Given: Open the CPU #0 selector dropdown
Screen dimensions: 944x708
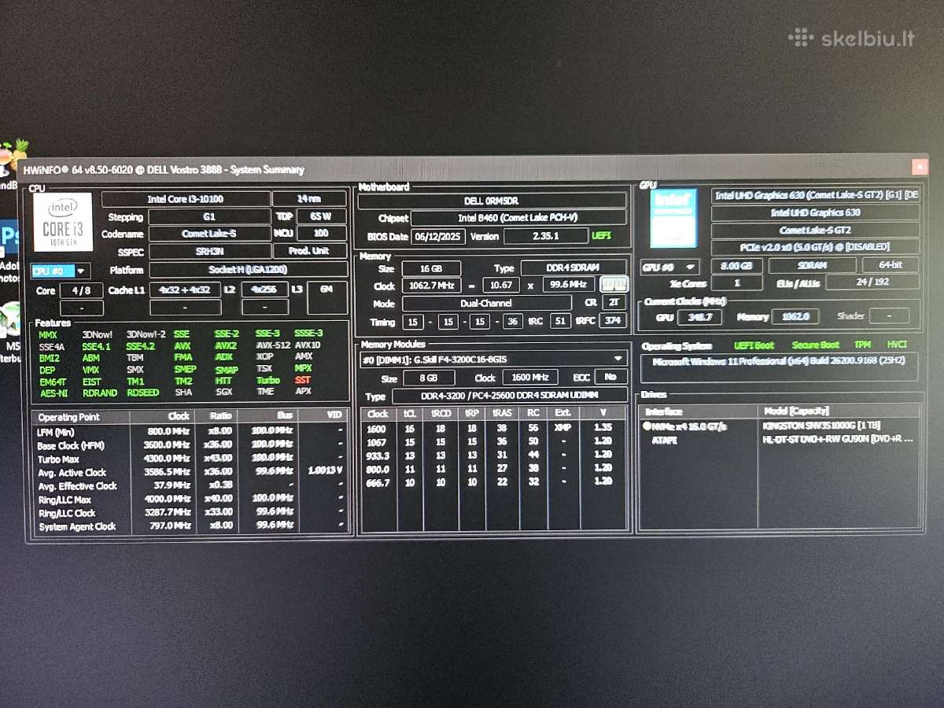Looking at the screenshot, I should [x=61, y=271].
